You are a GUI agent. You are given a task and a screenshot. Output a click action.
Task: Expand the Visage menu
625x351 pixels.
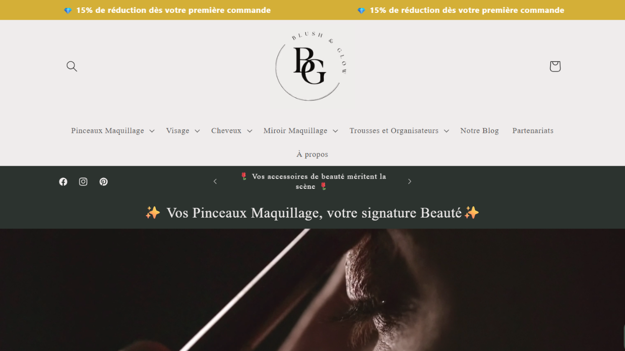(x=183, y=131)
